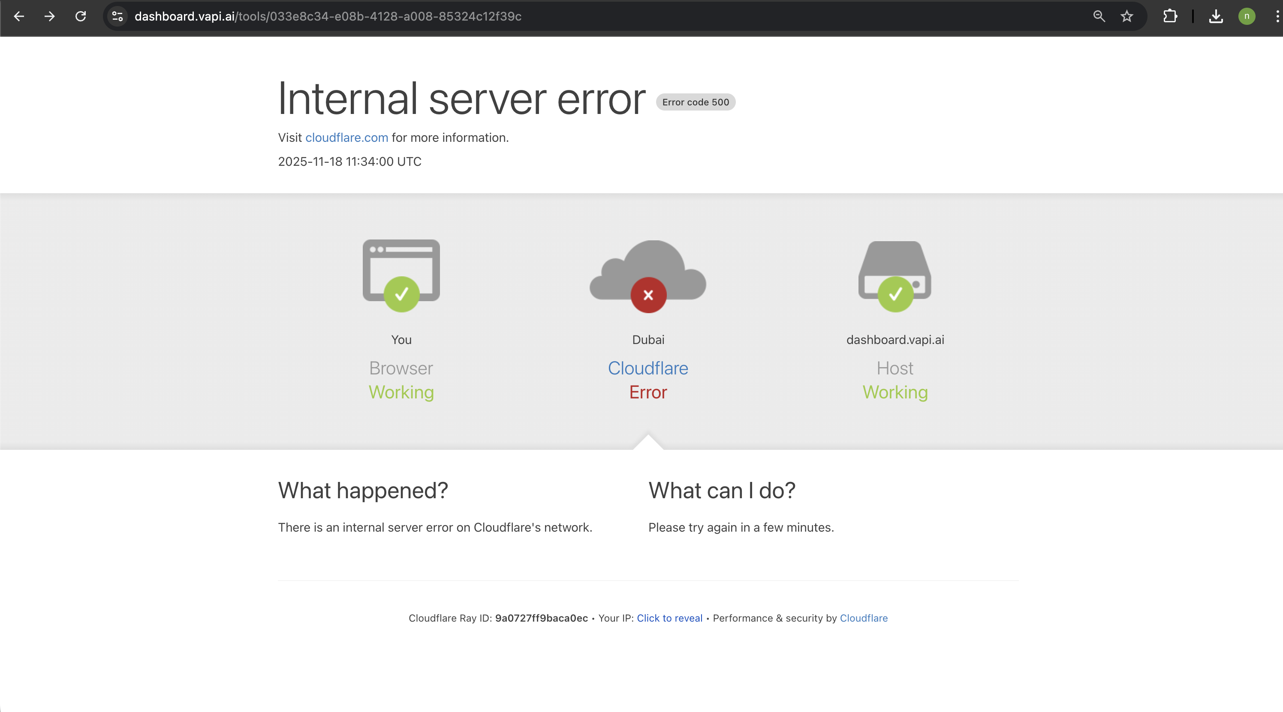Bookmark this page with the star icon
The image size is (1283, 712).
point(1126,16)
